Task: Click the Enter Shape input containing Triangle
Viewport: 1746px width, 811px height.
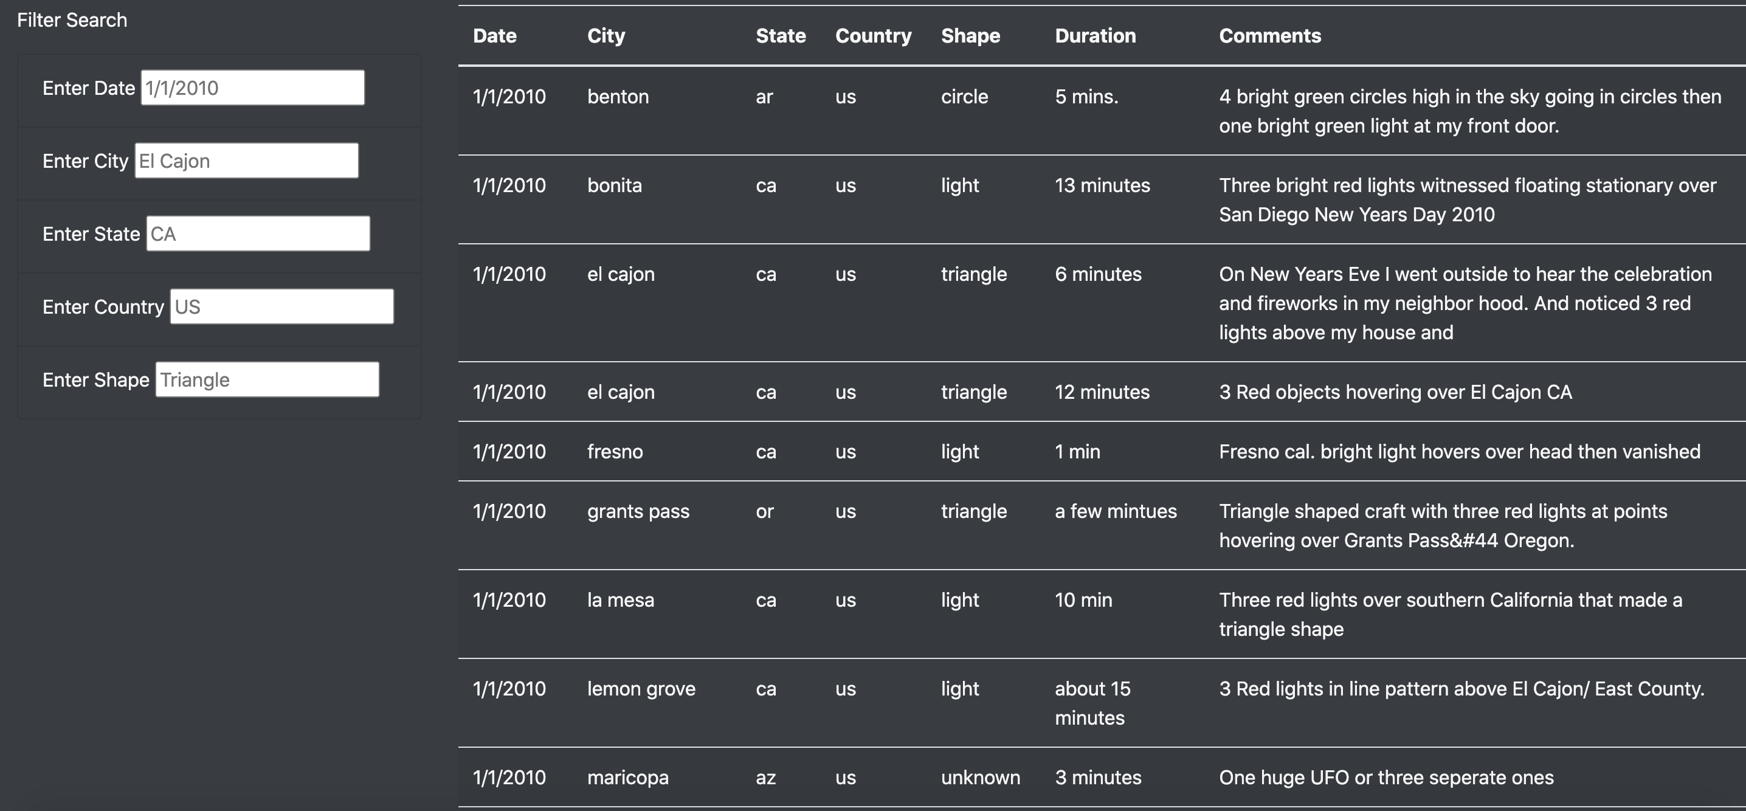Action: coord(266,379)
